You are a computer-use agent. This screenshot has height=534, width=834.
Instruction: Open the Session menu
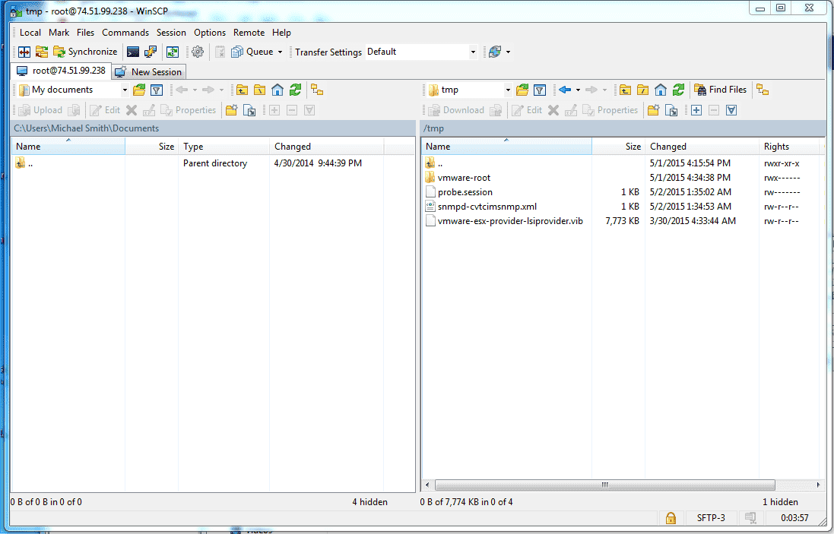[171, 33]
